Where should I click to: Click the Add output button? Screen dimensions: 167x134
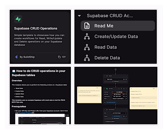(116, 118)
